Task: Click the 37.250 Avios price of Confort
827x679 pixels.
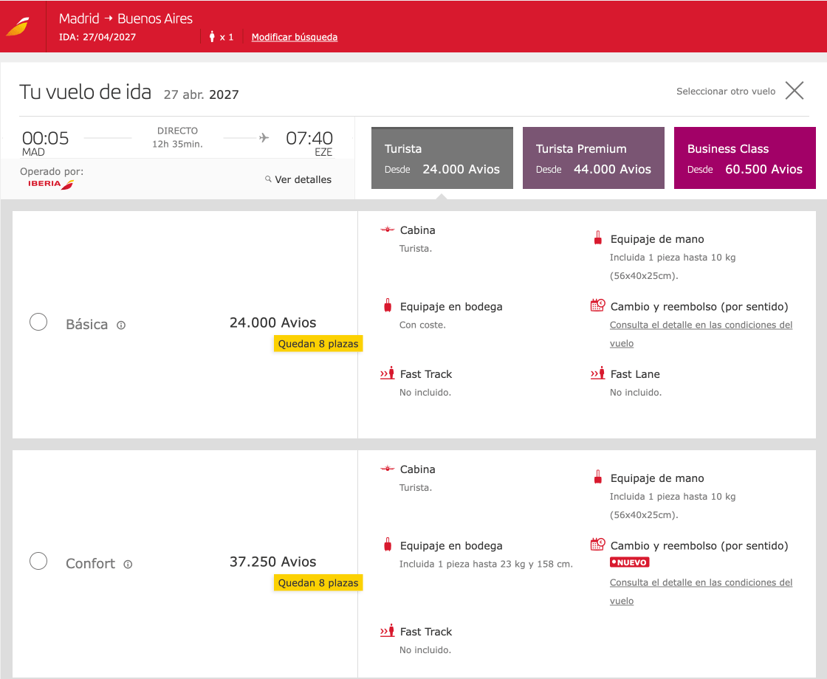Action: point(272,562)
